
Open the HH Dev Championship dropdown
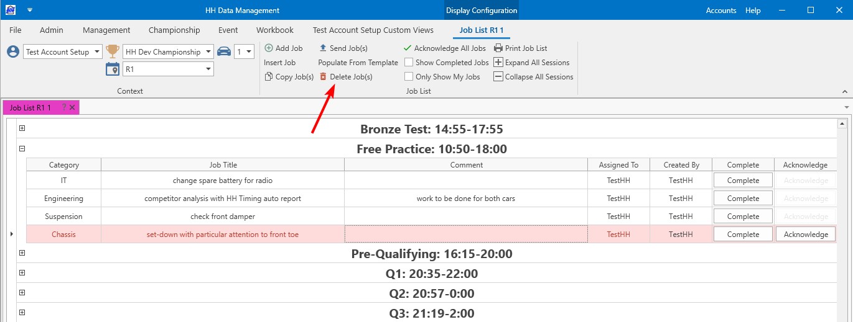208,52
